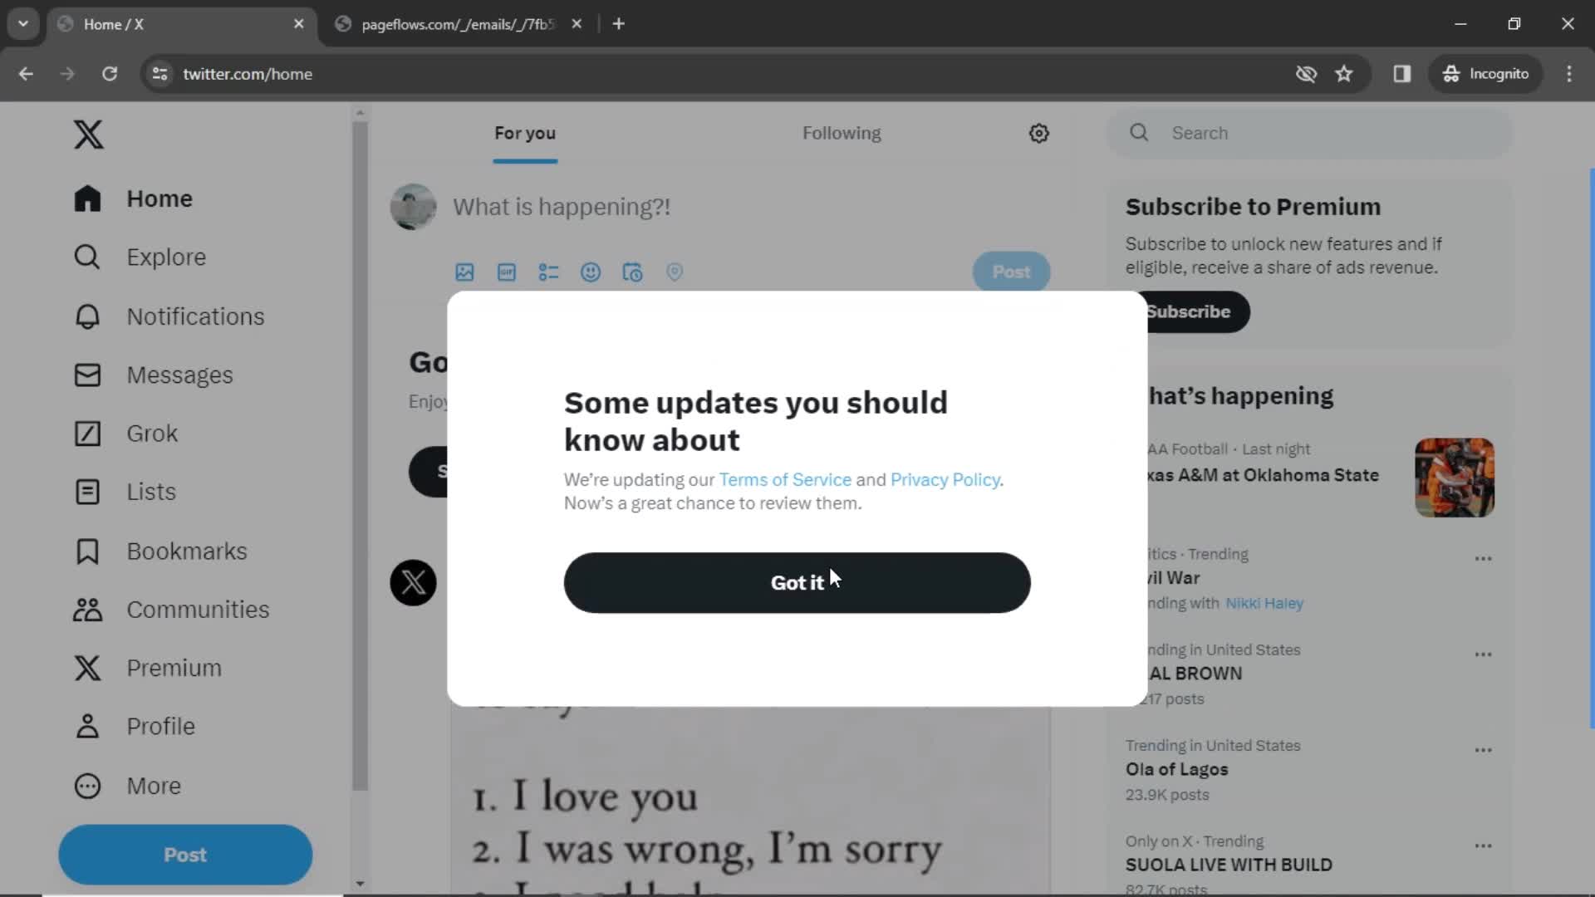The width and height of the screenshot is (1595, 897).
Task: Click the Subscribe button
Action: click(x=1187, y=311)
